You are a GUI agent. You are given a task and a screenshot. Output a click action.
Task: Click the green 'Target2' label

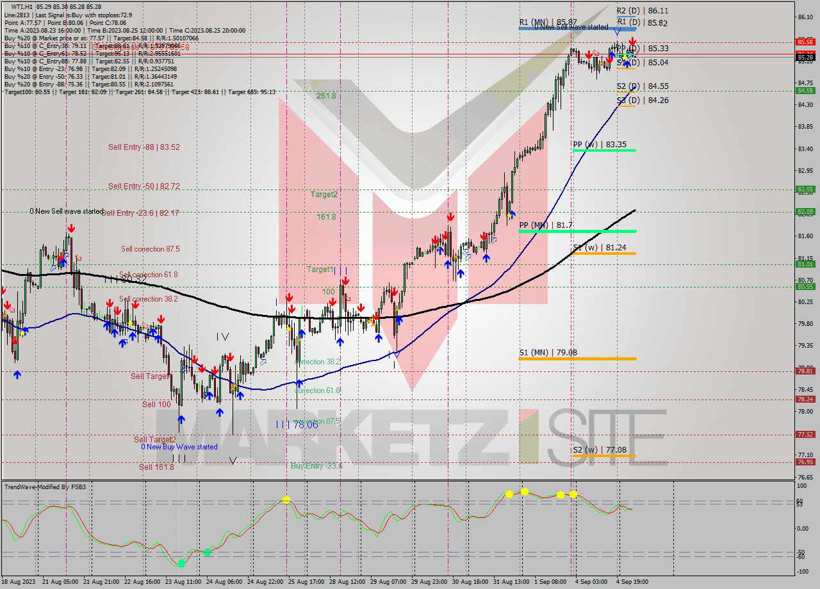[x=324, y=194]
